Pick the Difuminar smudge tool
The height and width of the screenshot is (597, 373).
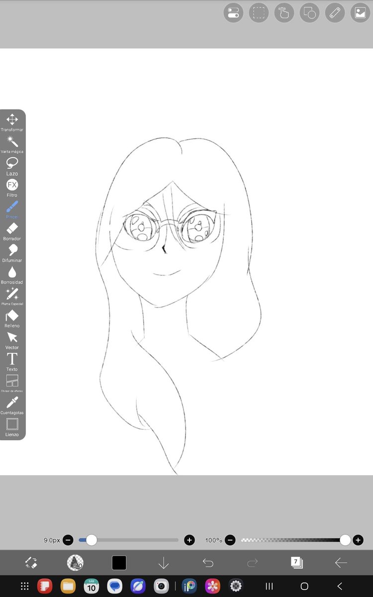(12, 253)
